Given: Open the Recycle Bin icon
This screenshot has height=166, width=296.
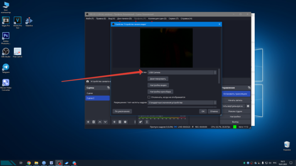Looking at the screenshot, I should (x=287, y=146).
